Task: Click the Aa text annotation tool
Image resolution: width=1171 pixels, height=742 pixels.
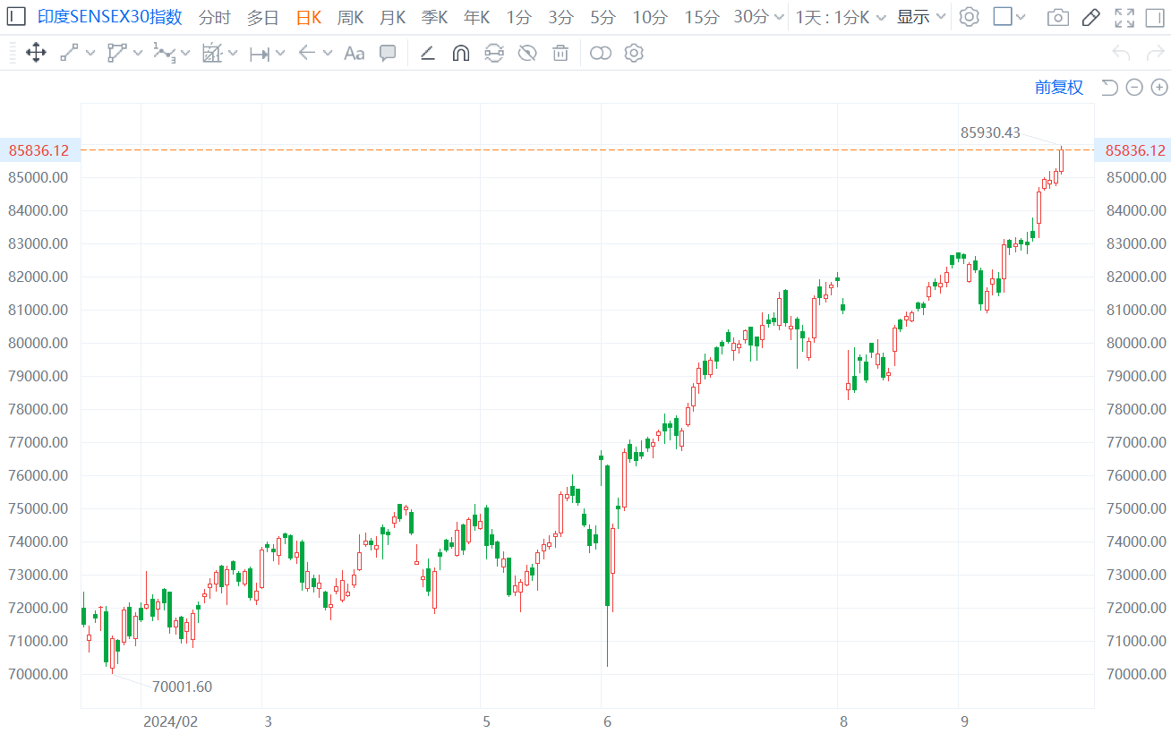Action: click(x=354, y=53)
